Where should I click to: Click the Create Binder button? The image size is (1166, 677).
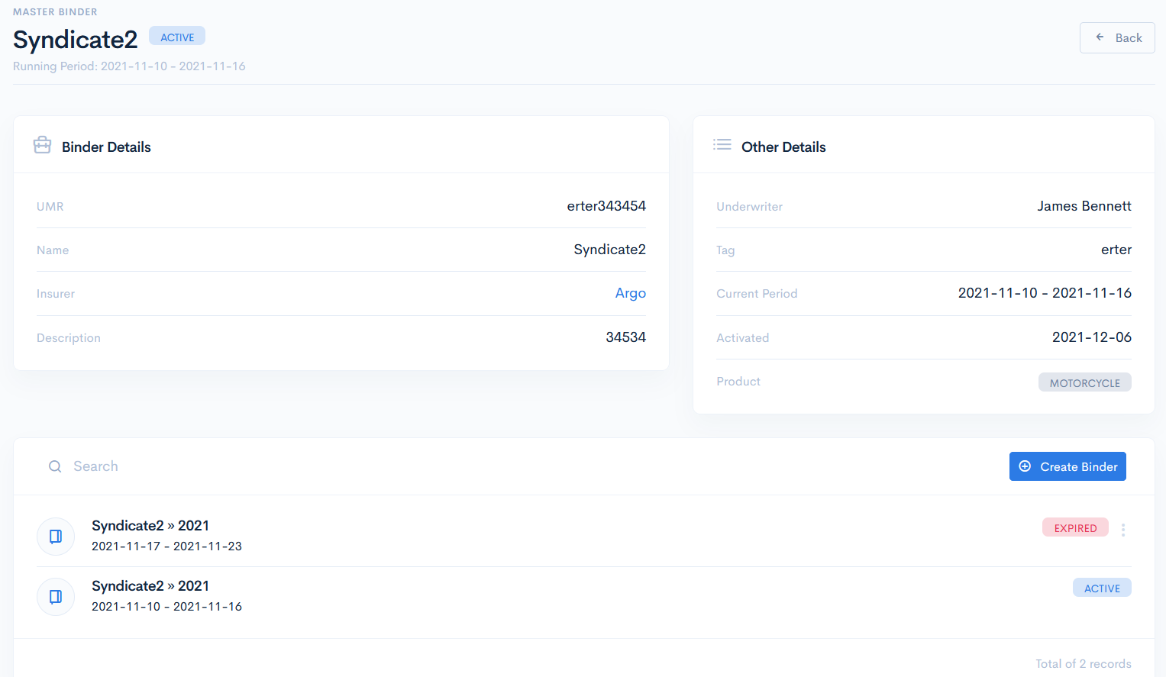(1067, 466)
